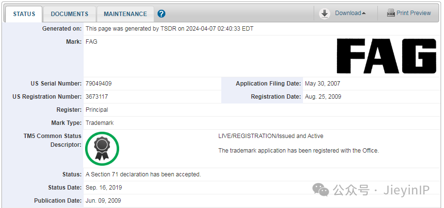Open the DOCUMENTS tab
444x208 pixels.
tap(70, 14)
